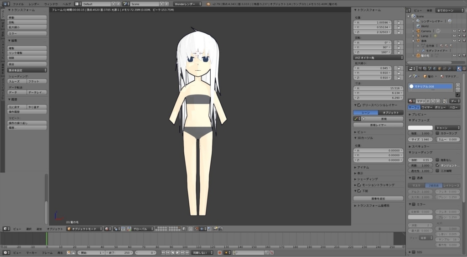The image size is (467, 257).
Task: Switch to the ワイヤー material type tab
Action: coord(427,107)
